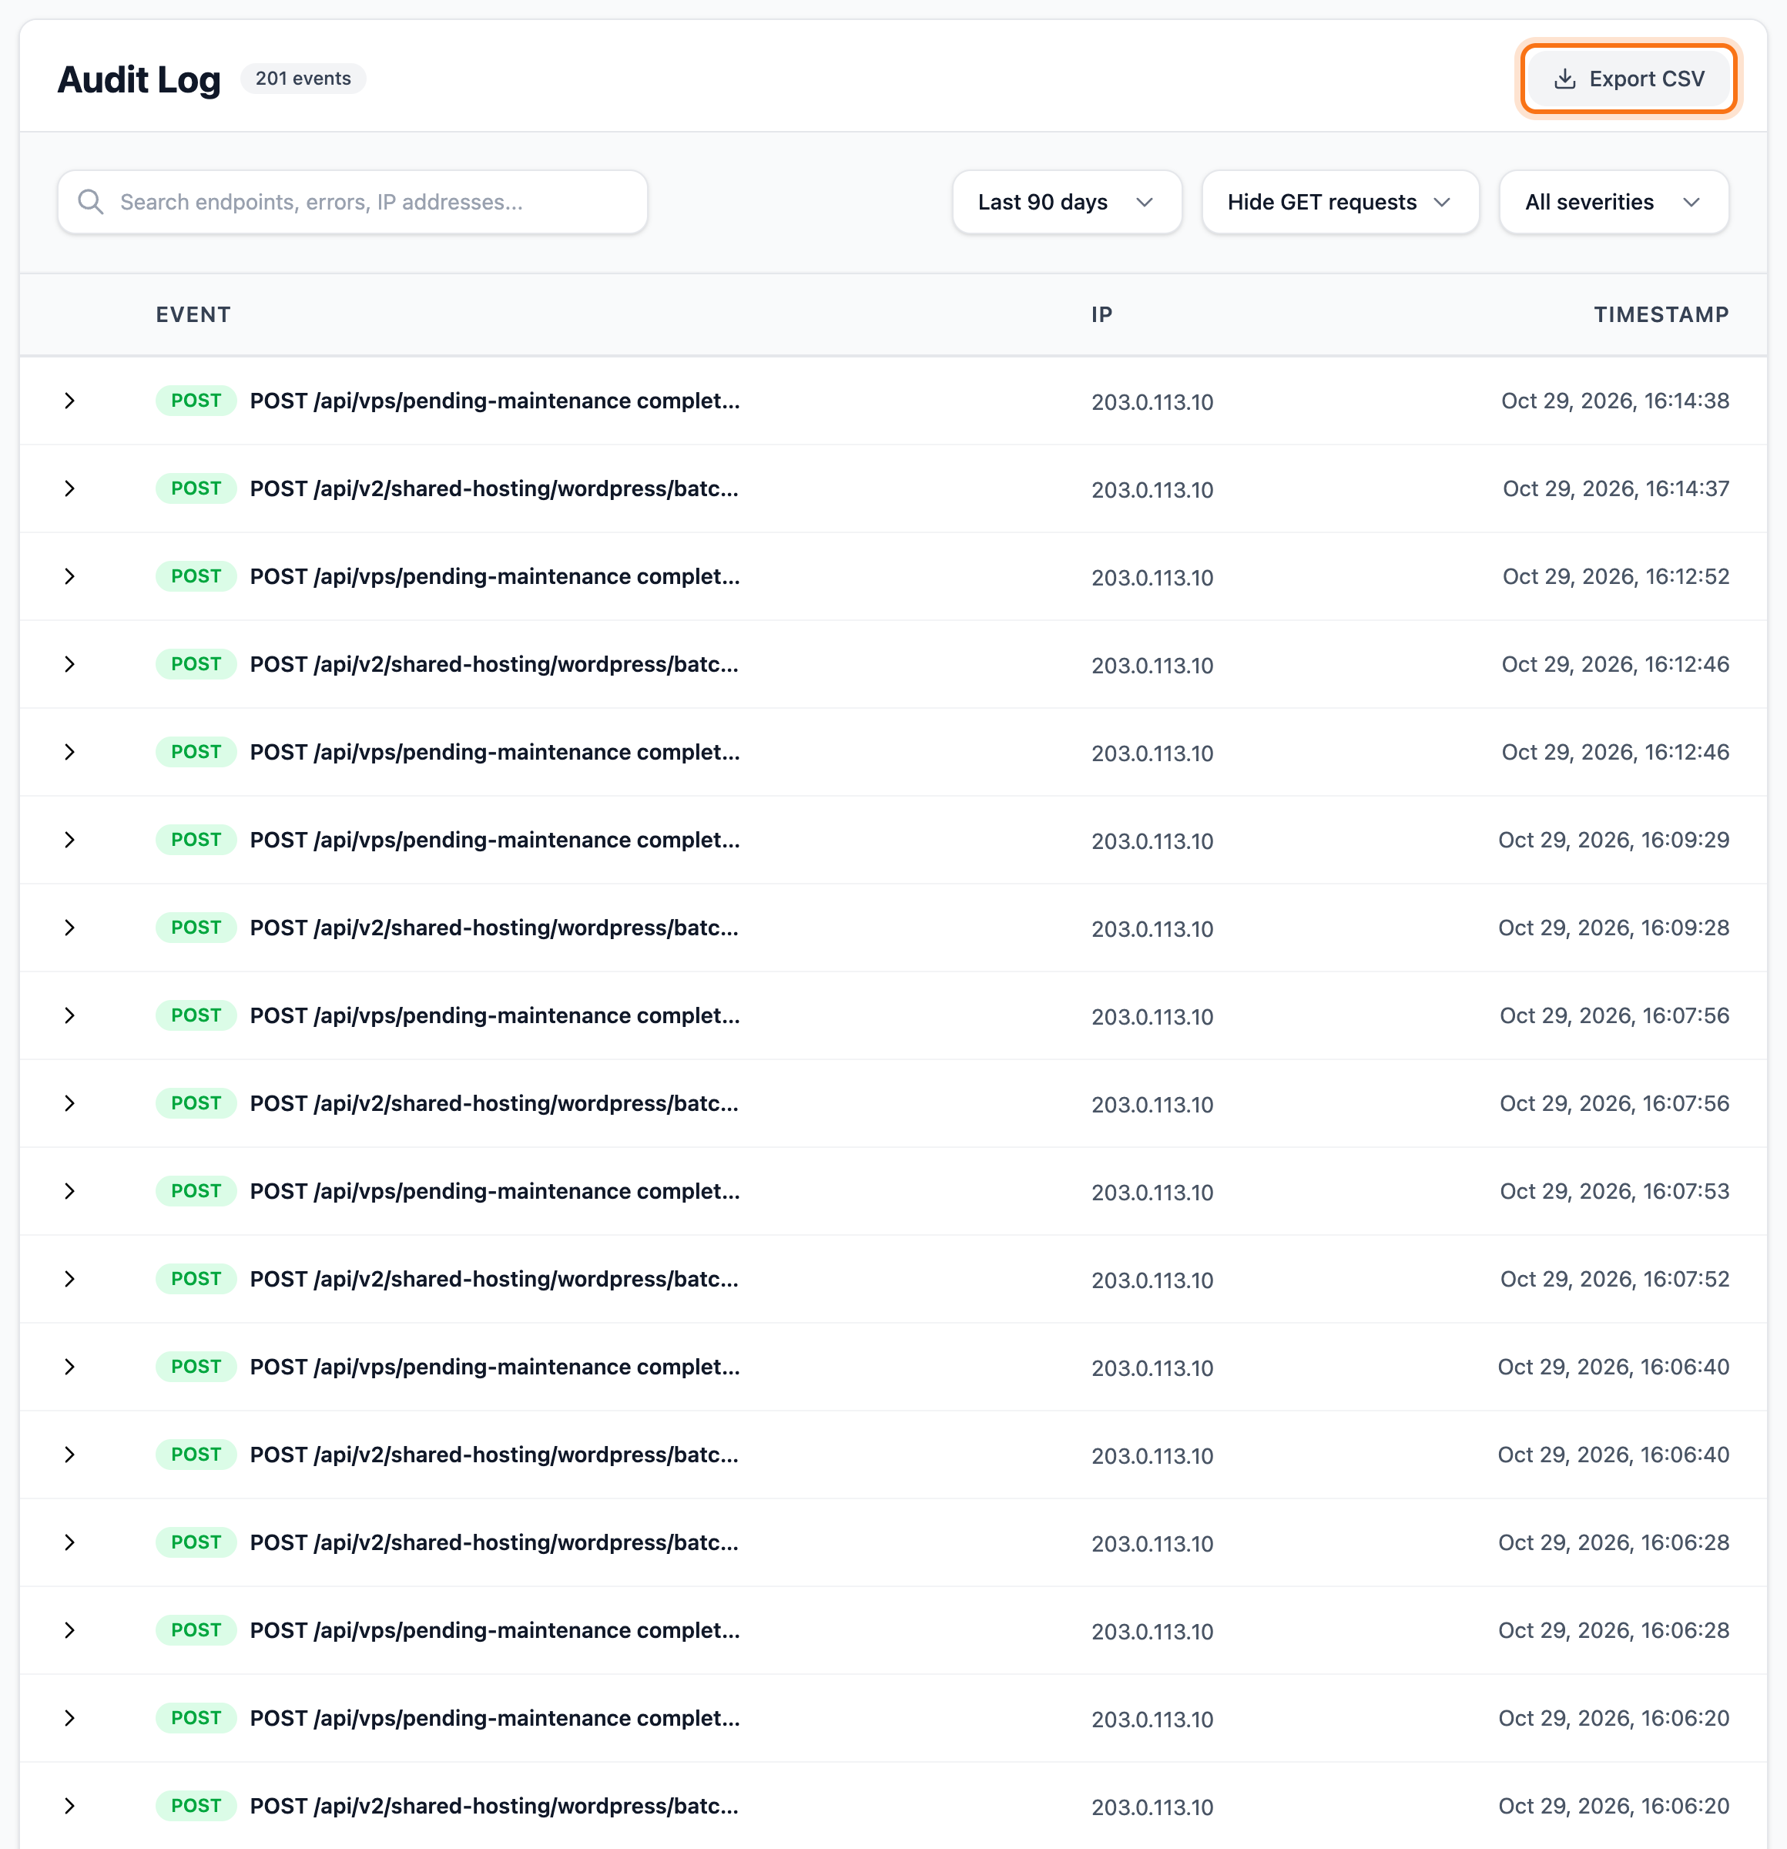Click IP 203.0.113.10 in 16:09:29 row
The image size is (1787, 1849).
[1152, 841]
